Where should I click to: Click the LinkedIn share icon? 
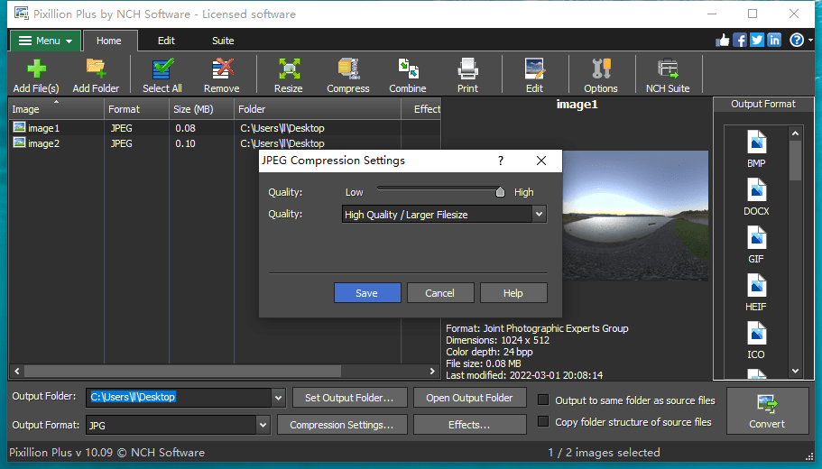tap(774, 40)
